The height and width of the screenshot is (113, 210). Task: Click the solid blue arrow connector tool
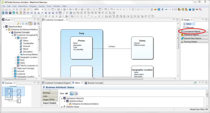166,9
